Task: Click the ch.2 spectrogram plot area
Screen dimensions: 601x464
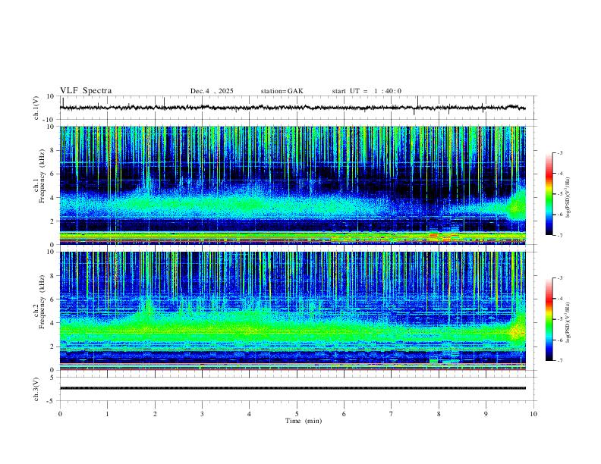Action: [x=292, y=311]
